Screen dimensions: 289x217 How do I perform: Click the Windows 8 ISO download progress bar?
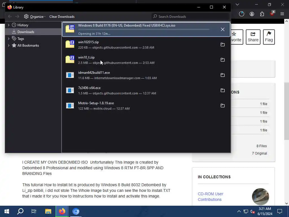[144, 29]
